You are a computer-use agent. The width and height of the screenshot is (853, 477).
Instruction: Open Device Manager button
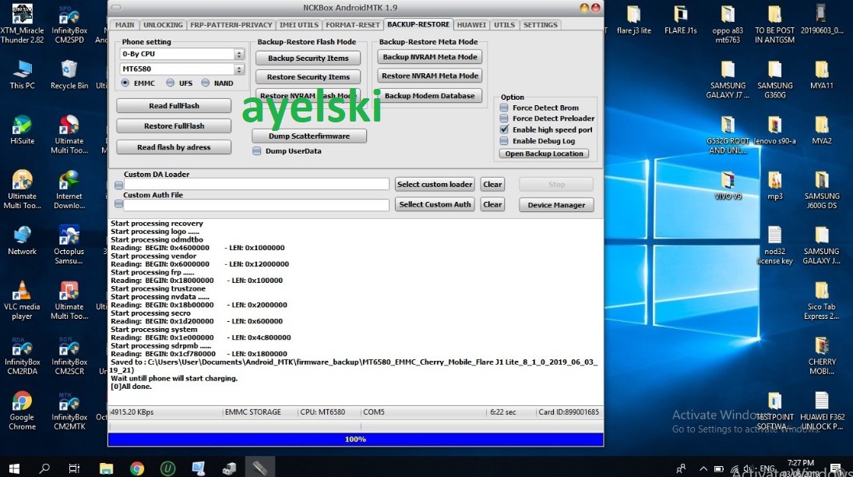point(556,205)
